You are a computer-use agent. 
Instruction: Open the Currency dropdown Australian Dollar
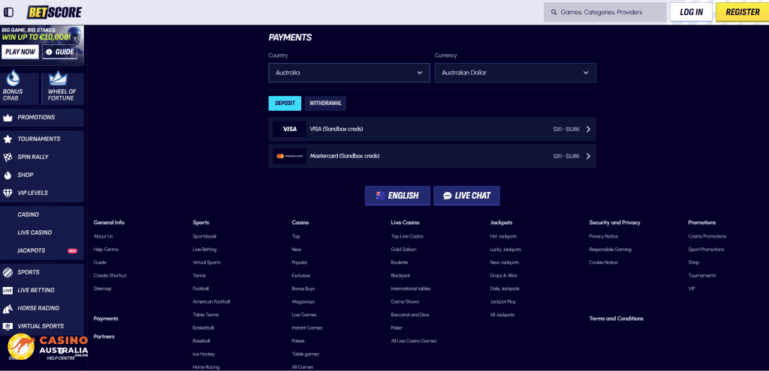coord(515,73)
